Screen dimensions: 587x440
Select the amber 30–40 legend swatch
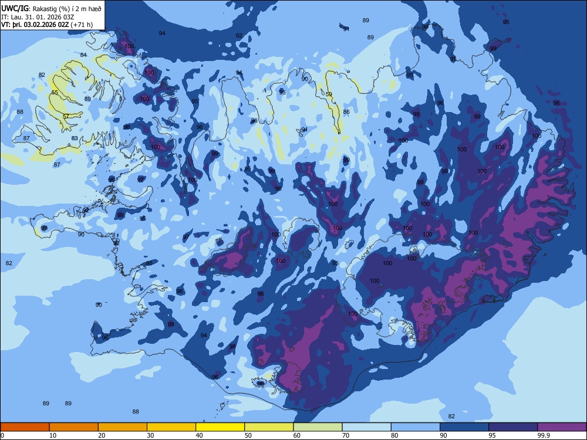tap(171, 427)
